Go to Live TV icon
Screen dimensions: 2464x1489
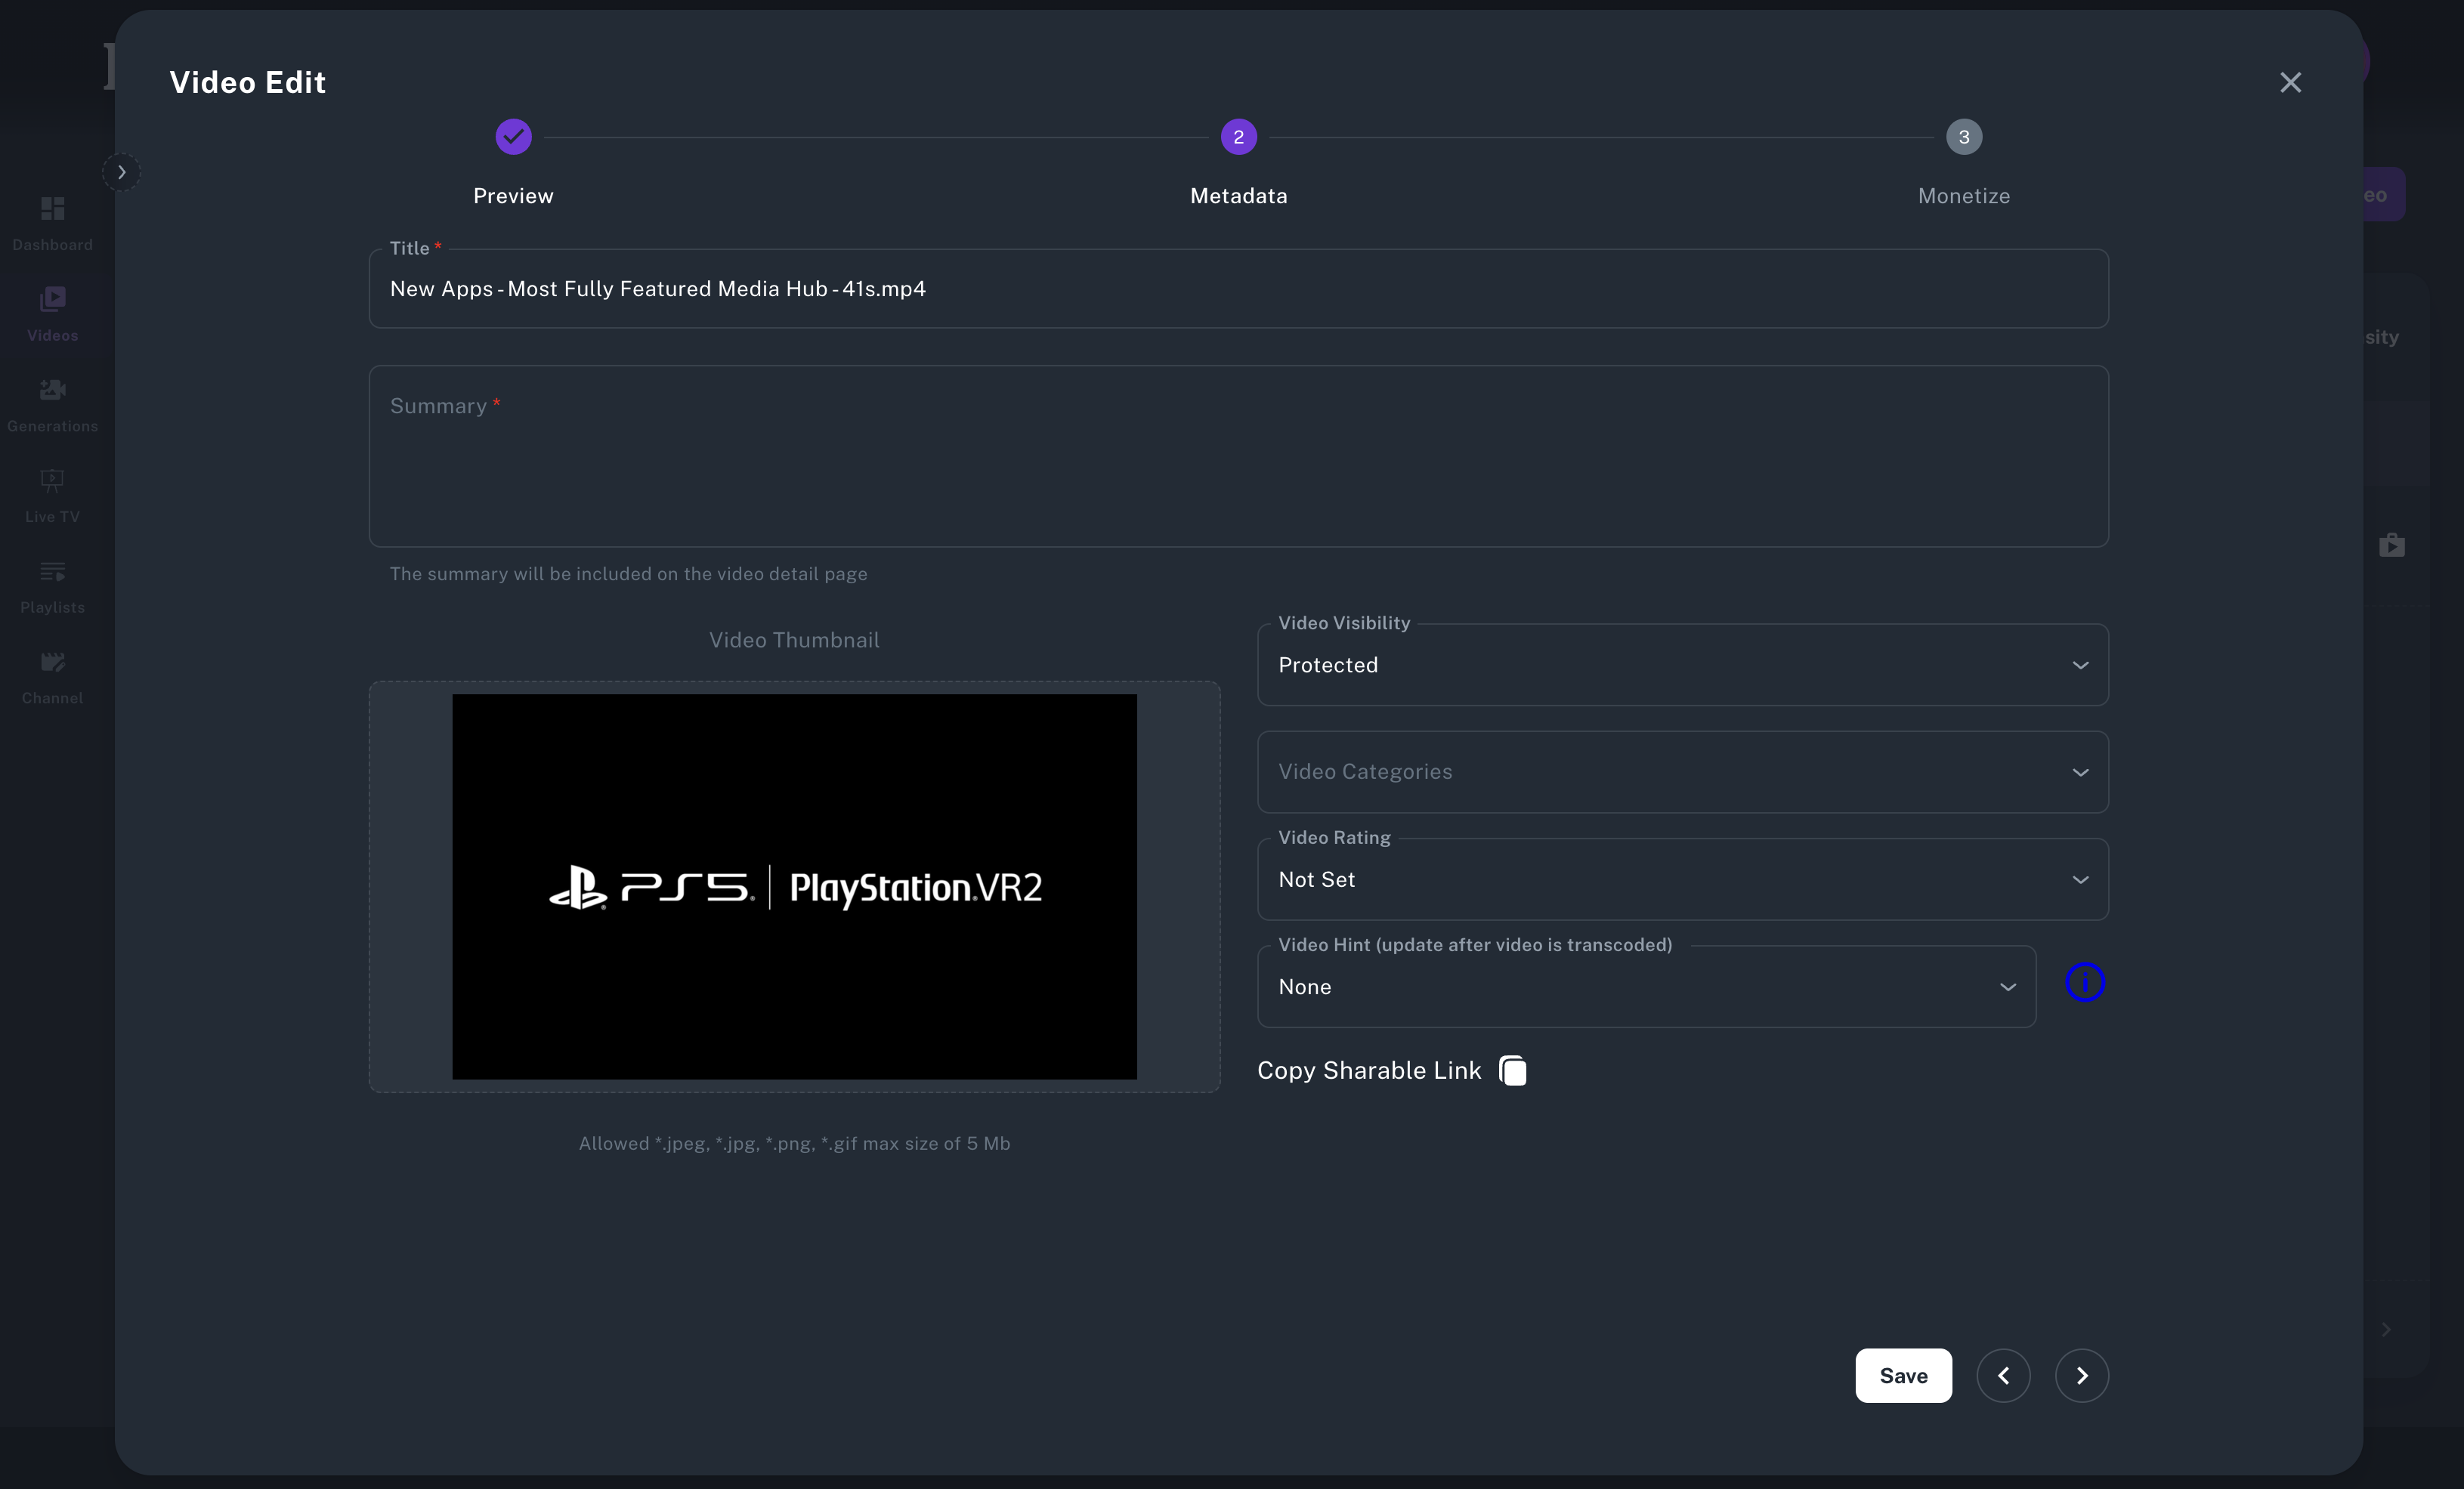52,481
